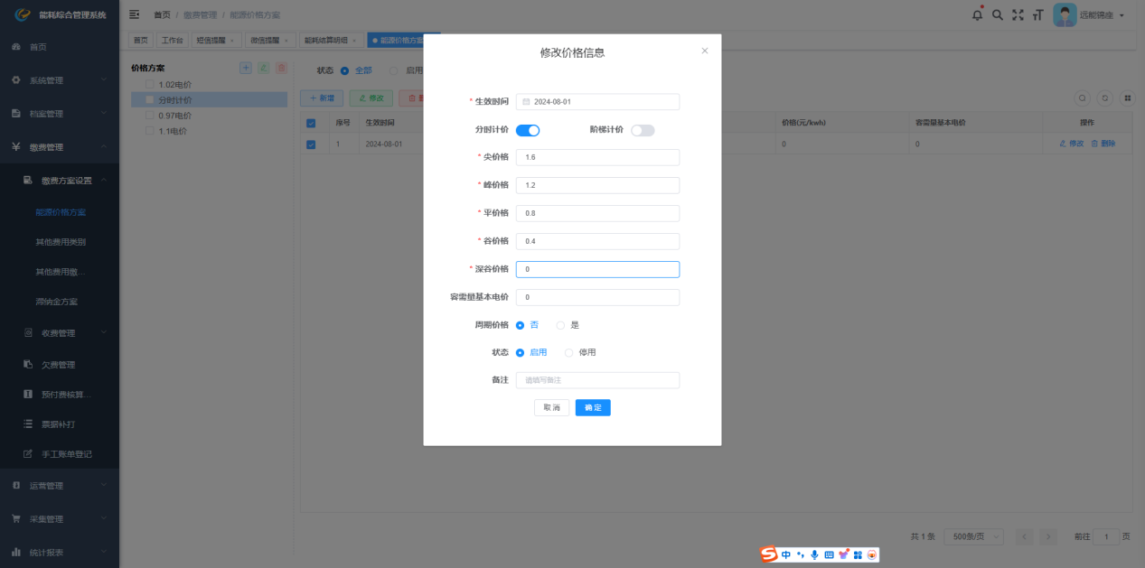Turn off the 分时计价 switch
The image size is (1145, 568).
(528, 130)
